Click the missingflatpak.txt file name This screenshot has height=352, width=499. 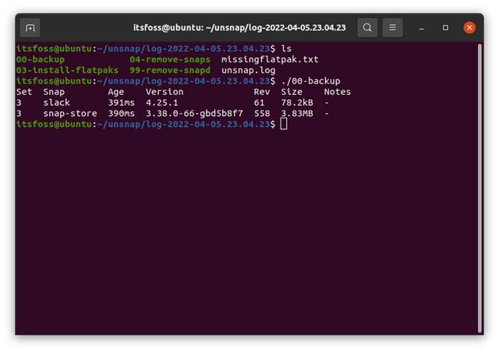(x=270, y=59)
